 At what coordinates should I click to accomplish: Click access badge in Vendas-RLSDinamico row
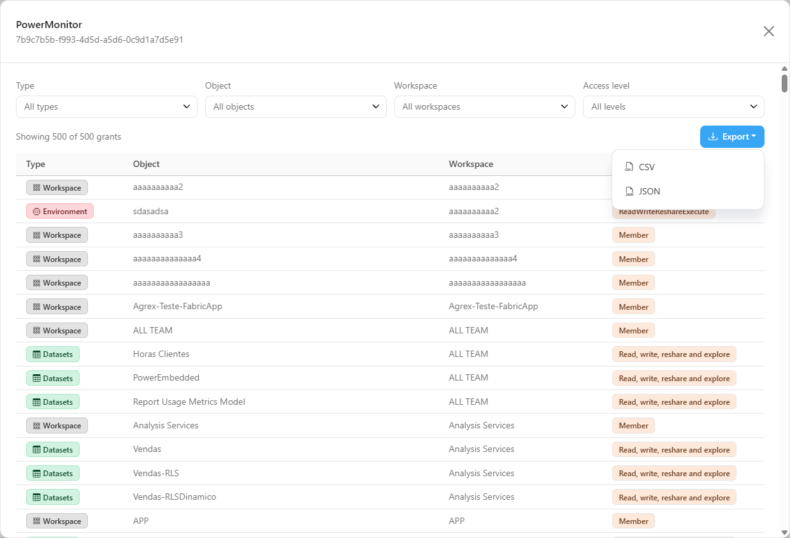tap(674, 497)
